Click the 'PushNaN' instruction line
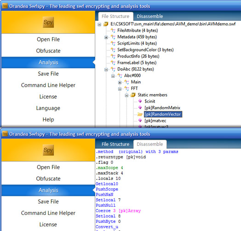The height and width of the screenshot is (231, 241). [x=104, y=195]
